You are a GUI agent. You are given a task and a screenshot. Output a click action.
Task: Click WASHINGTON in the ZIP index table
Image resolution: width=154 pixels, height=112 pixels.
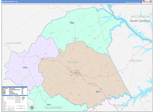[13, 94]
